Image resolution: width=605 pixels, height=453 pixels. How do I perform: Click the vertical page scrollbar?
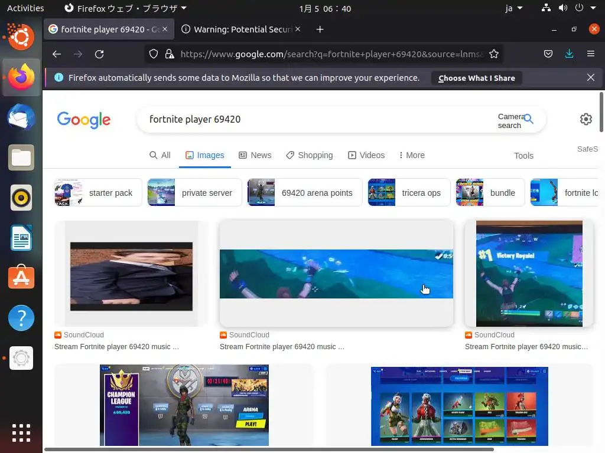[x=601, y=112]
